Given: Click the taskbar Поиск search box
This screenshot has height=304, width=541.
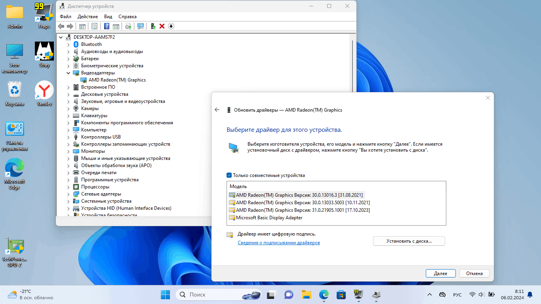Looking at the screenshot, I should 219,294.
